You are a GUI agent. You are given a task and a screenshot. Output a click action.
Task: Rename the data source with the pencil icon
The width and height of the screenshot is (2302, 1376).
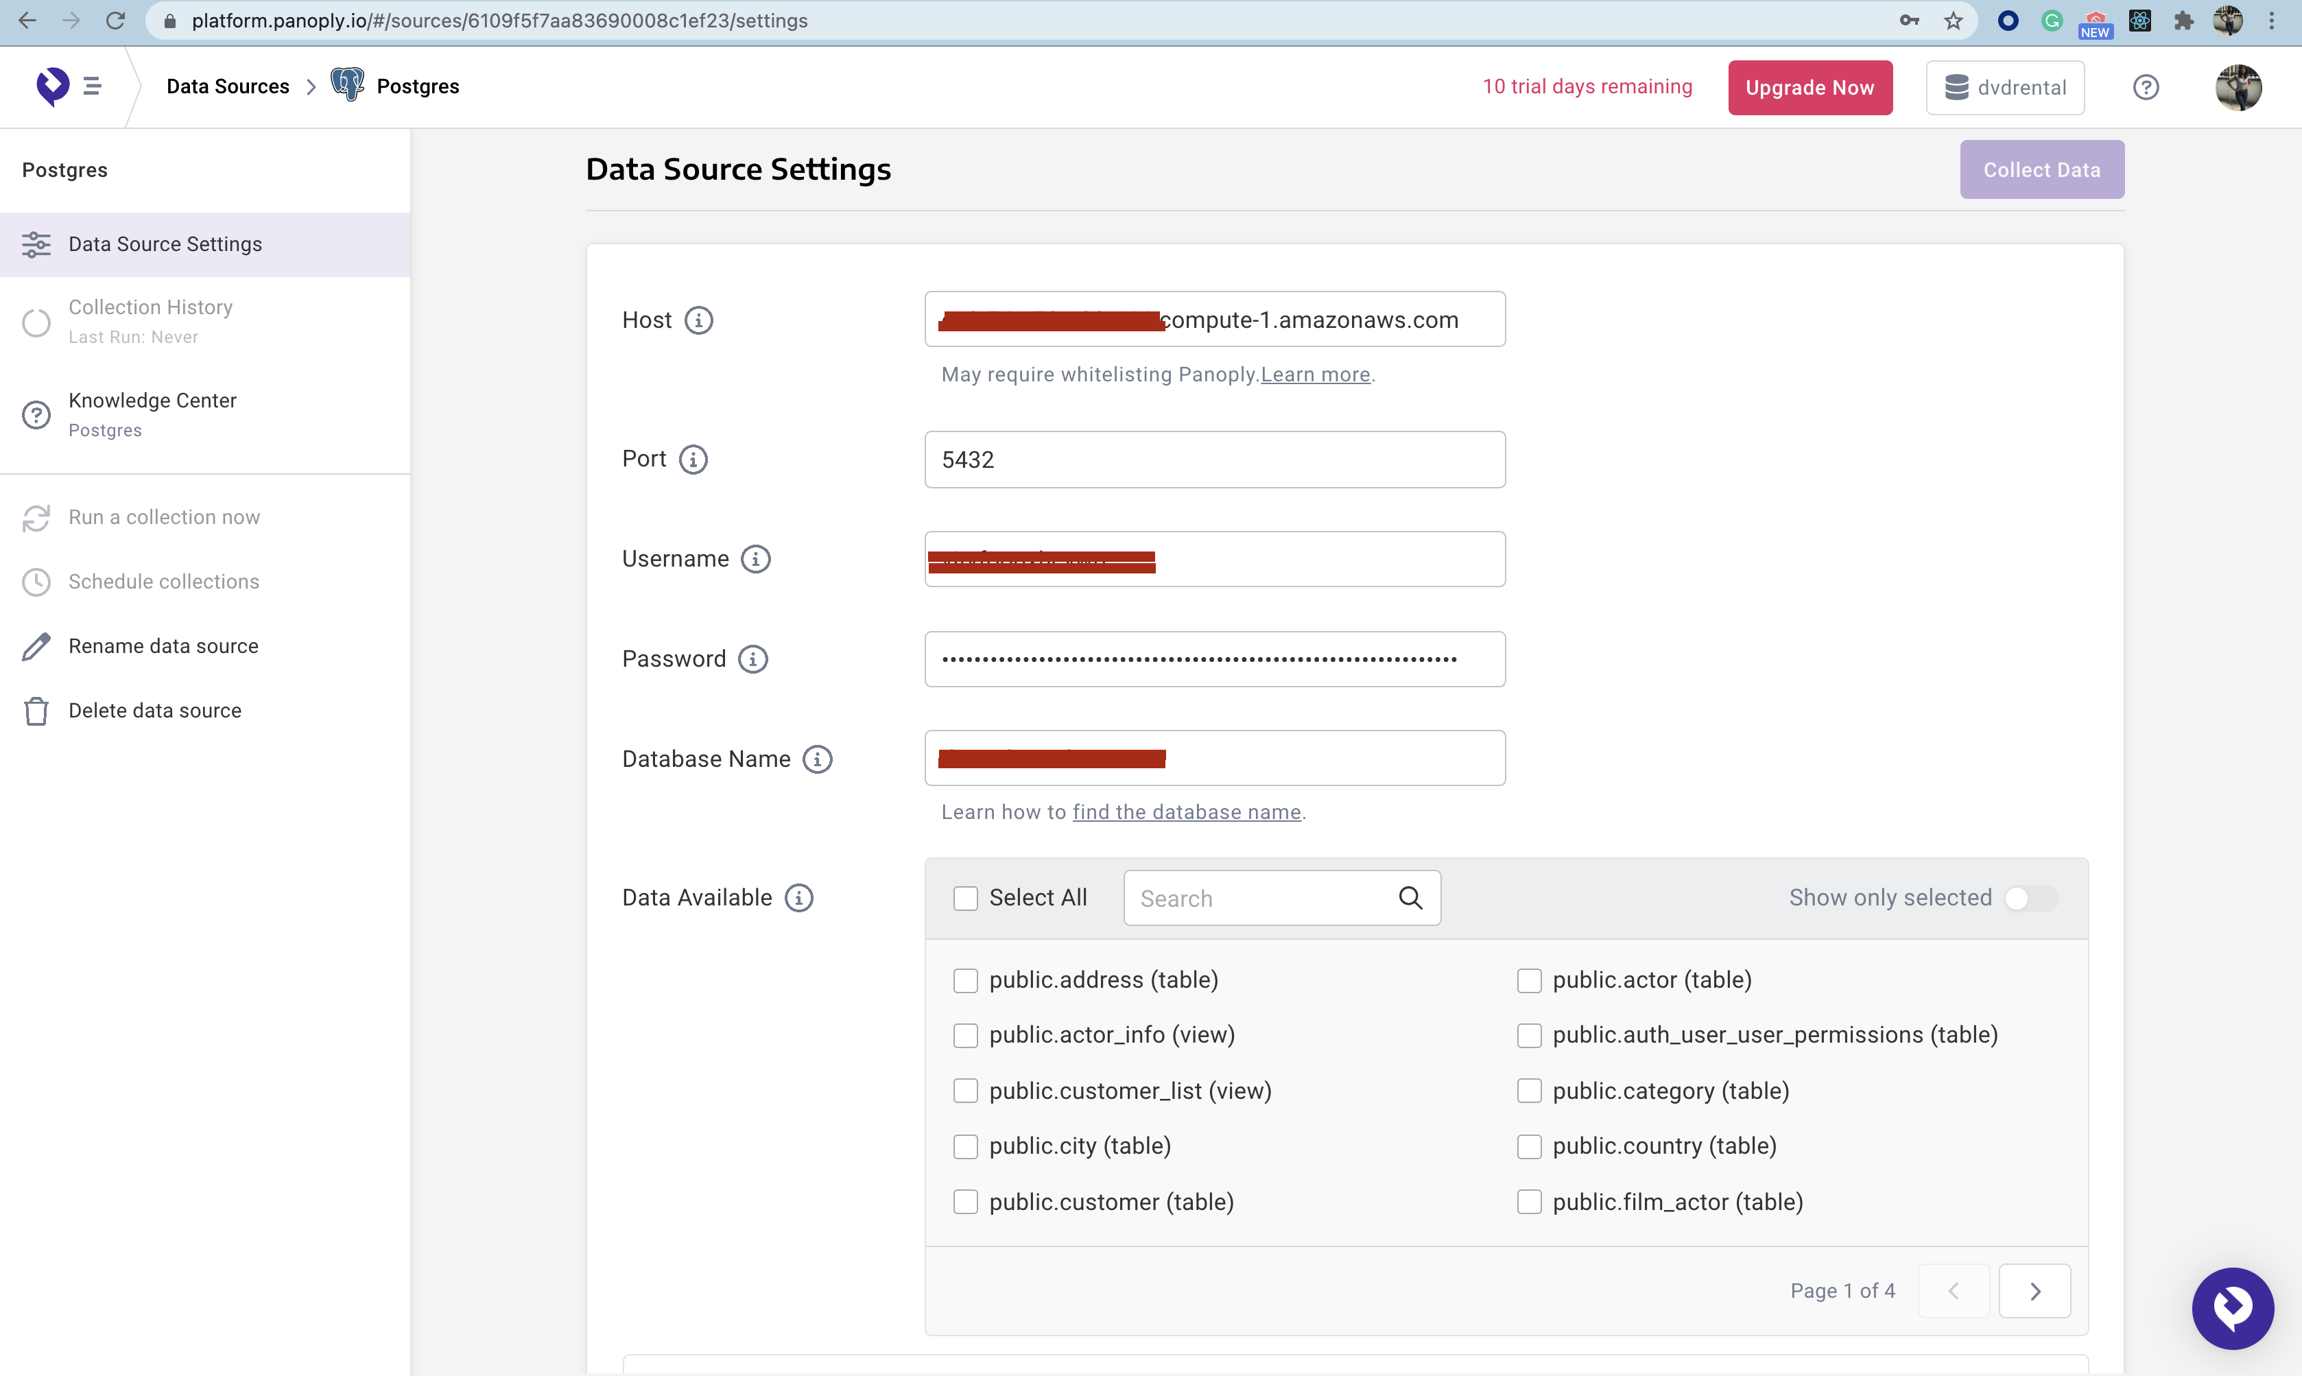[36, 645]
